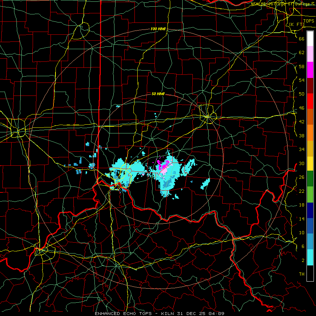Click the magenta legend swatch

pos(310,70)
